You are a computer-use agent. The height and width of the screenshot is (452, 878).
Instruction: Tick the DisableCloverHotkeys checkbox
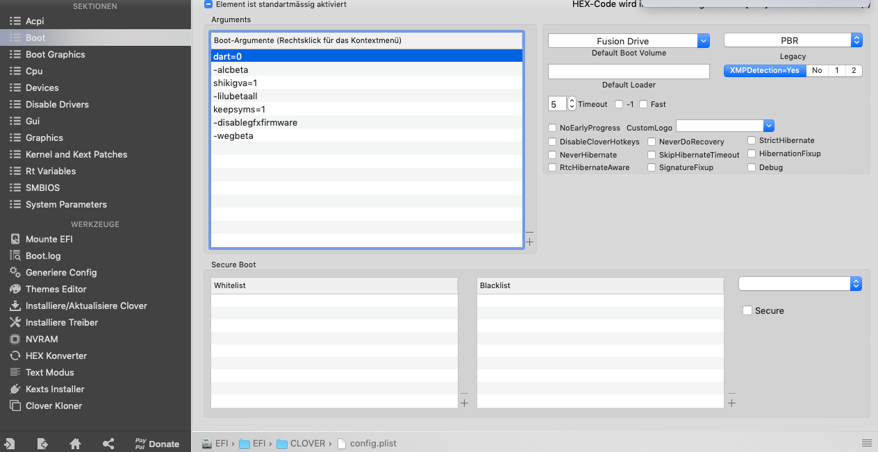[552, 142]
